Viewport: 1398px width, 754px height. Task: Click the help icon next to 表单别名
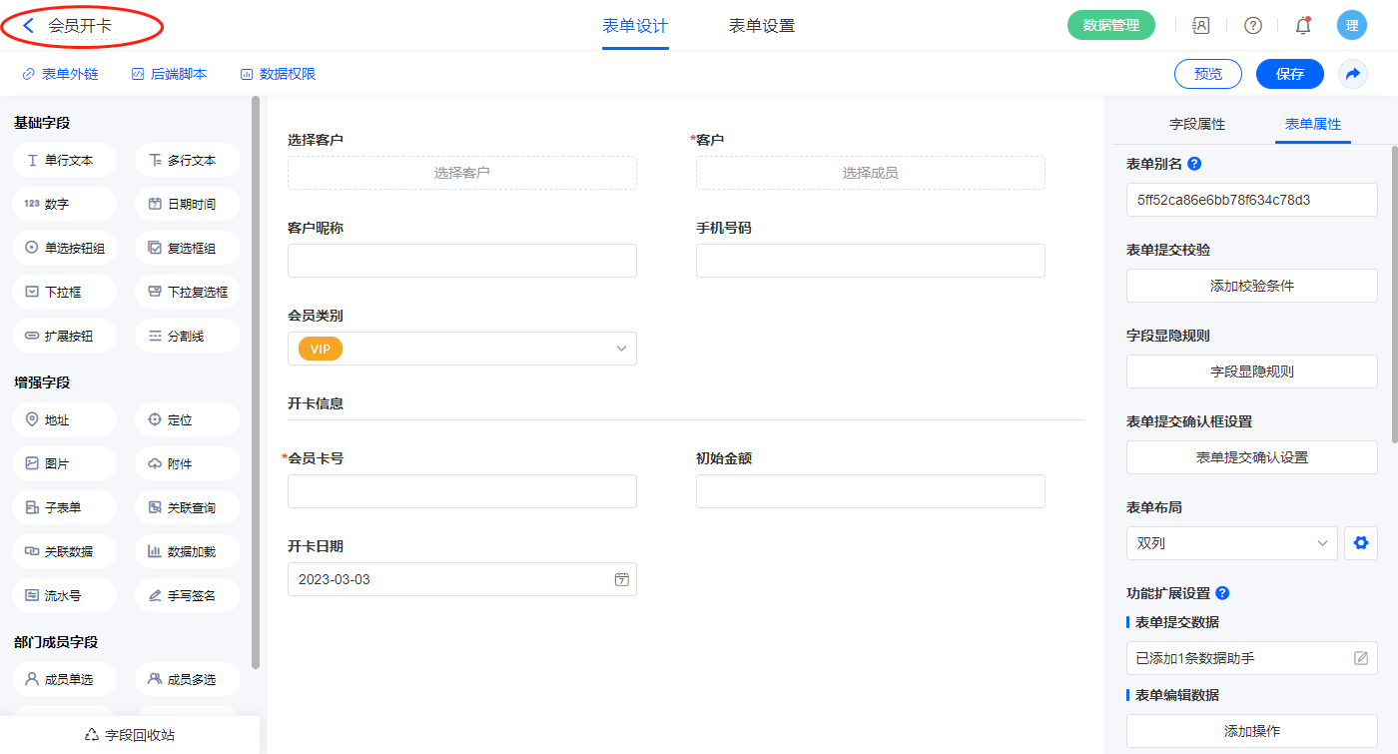tap(1194, 164)
